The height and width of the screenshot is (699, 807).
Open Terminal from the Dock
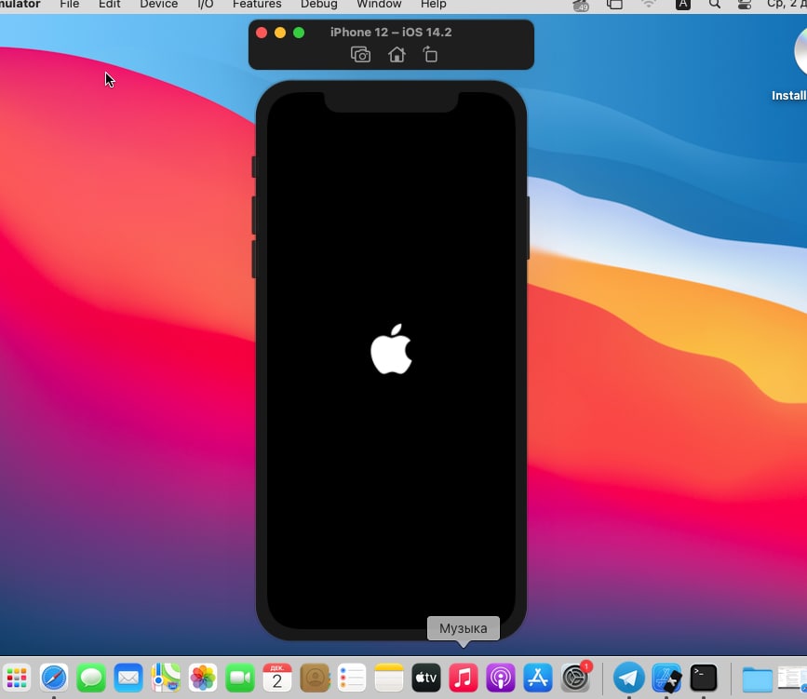pos(704,678)
